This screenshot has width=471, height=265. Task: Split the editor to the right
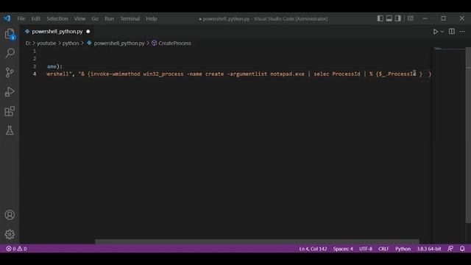point(451,31)
